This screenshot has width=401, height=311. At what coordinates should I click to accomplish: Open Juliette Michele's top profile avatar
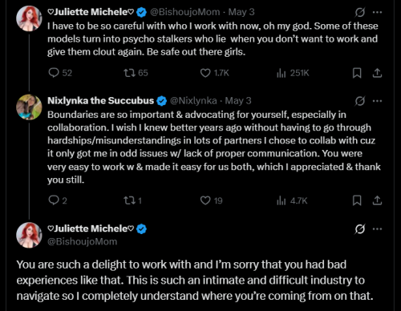pyautogui.click(x=29, y=18)
